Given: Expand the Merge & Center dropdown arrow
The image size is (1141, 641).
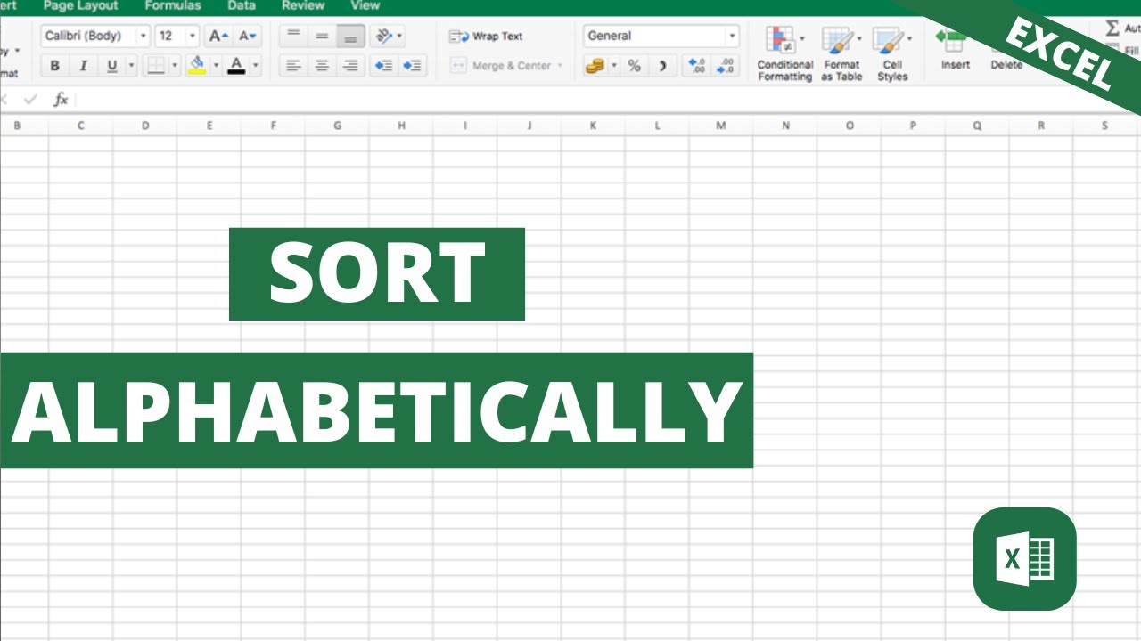Looking at the screenshot, I should pos(560,66).
